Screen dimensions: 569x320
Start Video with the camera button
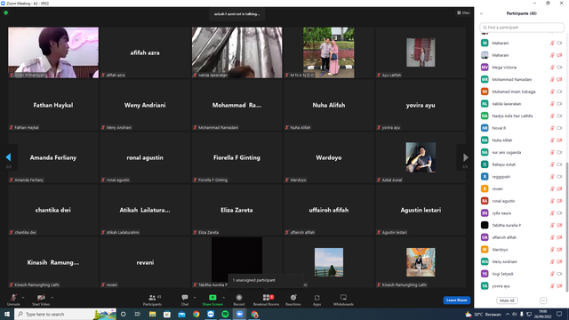[41, 300]
